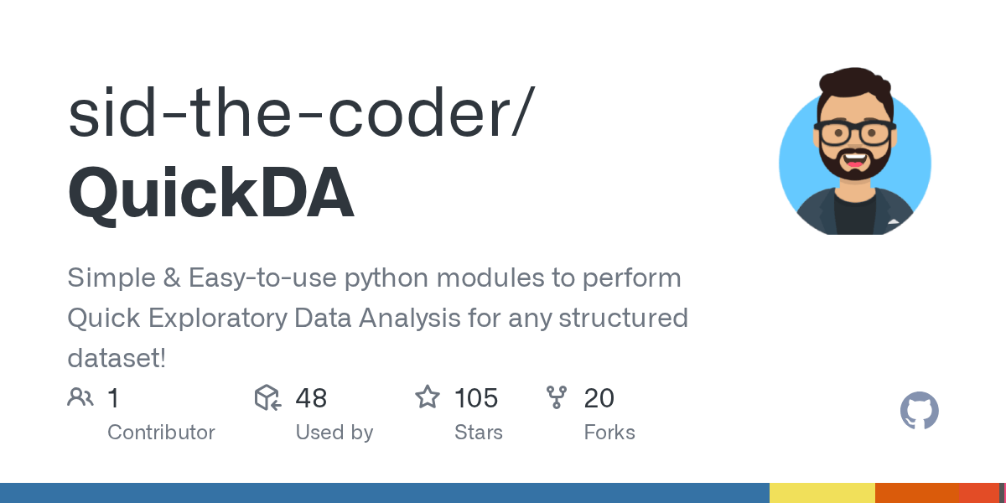Click the contributor count number 1
The image size is (1006, 503).
114,397
